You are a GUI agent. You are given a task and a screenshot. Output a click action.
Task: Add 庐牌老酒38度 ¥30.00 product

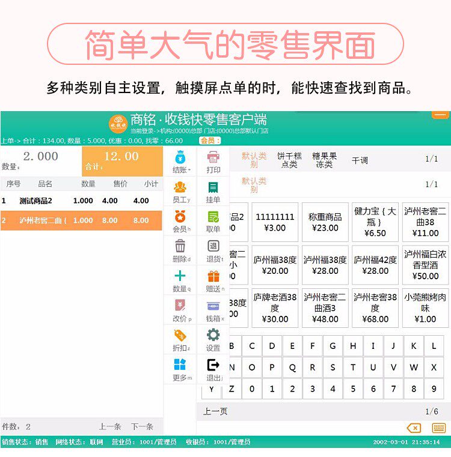tap(275, 308)
